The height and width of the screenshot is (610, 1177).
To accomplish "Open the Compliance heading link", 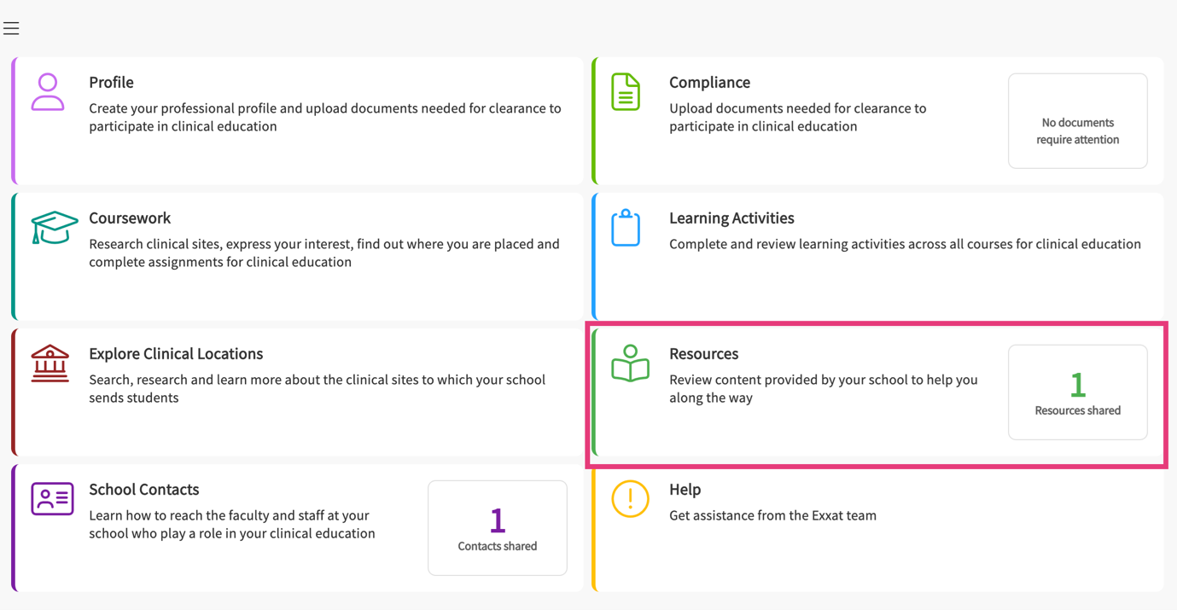I will tap(709, 83).
